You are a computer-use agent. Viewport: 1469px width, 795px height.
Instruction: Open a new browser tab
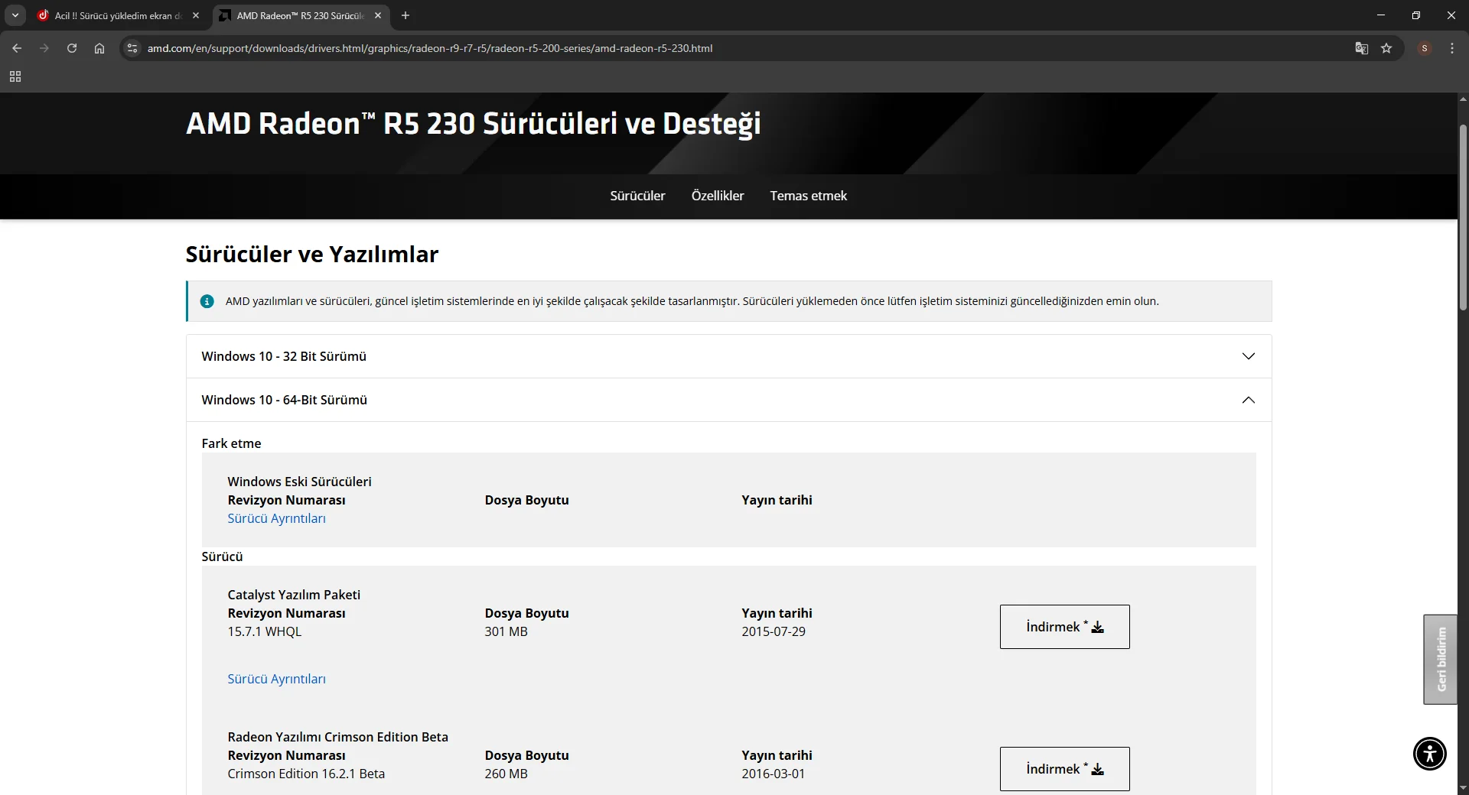point(406,15)
